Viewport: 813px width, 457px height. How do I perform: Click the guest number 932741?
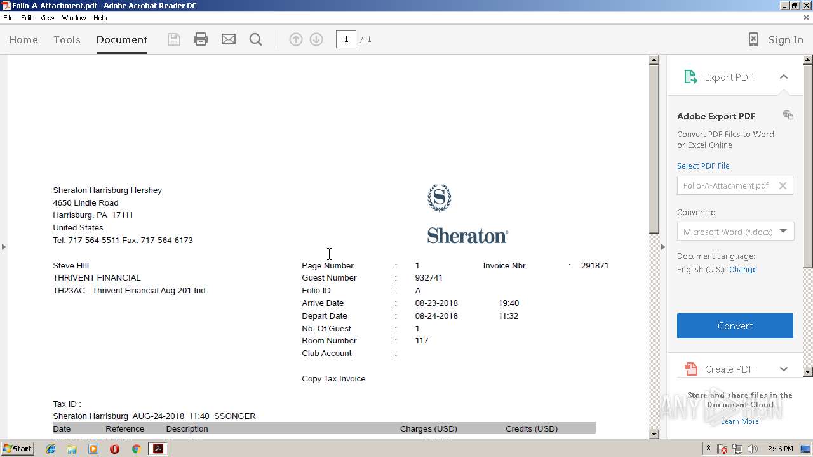click(x=429, y=277)
